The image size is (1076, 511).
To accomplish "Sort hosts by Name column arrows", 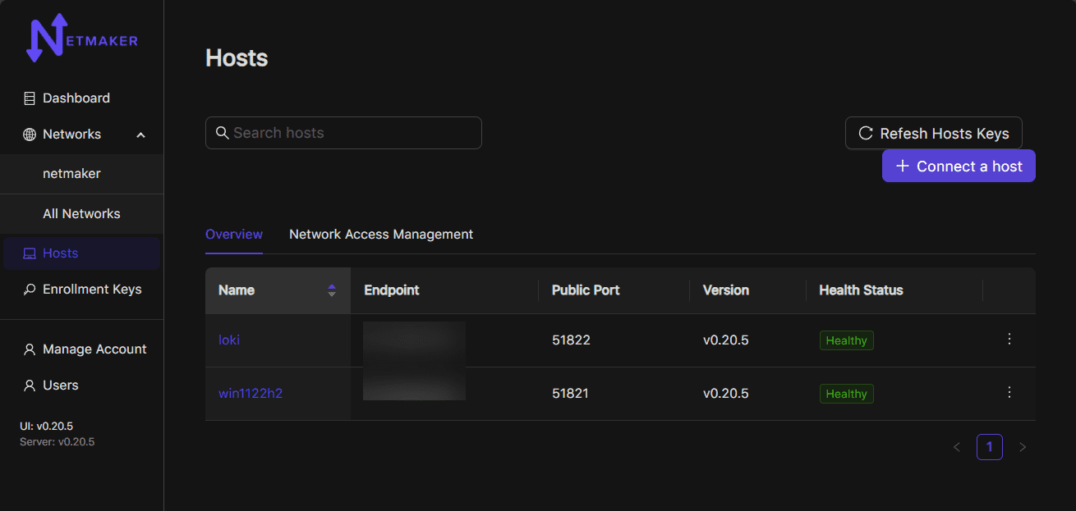I will [x=332, y=290].
